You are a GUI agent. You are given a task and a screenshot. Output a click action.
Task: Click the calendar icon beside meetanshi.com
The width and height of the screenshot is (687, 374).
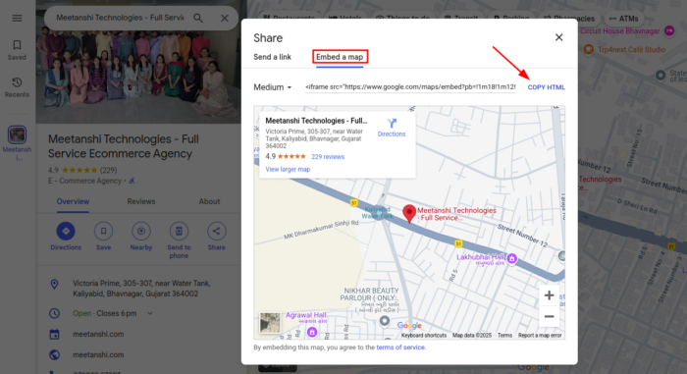(54, 334)
